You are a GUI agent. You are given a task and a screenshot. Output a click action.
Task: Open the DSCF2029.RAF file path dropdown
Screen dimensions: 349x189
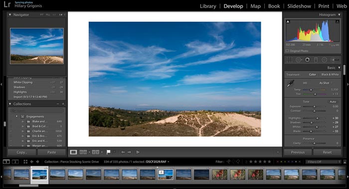(x=158, y=162)
